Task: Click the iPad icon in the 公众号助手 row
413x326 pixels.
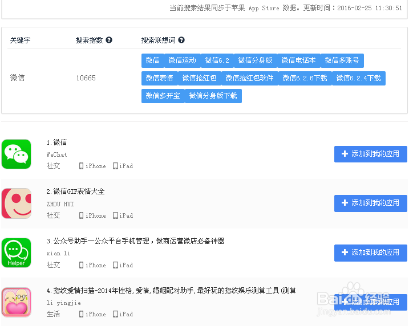Action: (115, 265)
